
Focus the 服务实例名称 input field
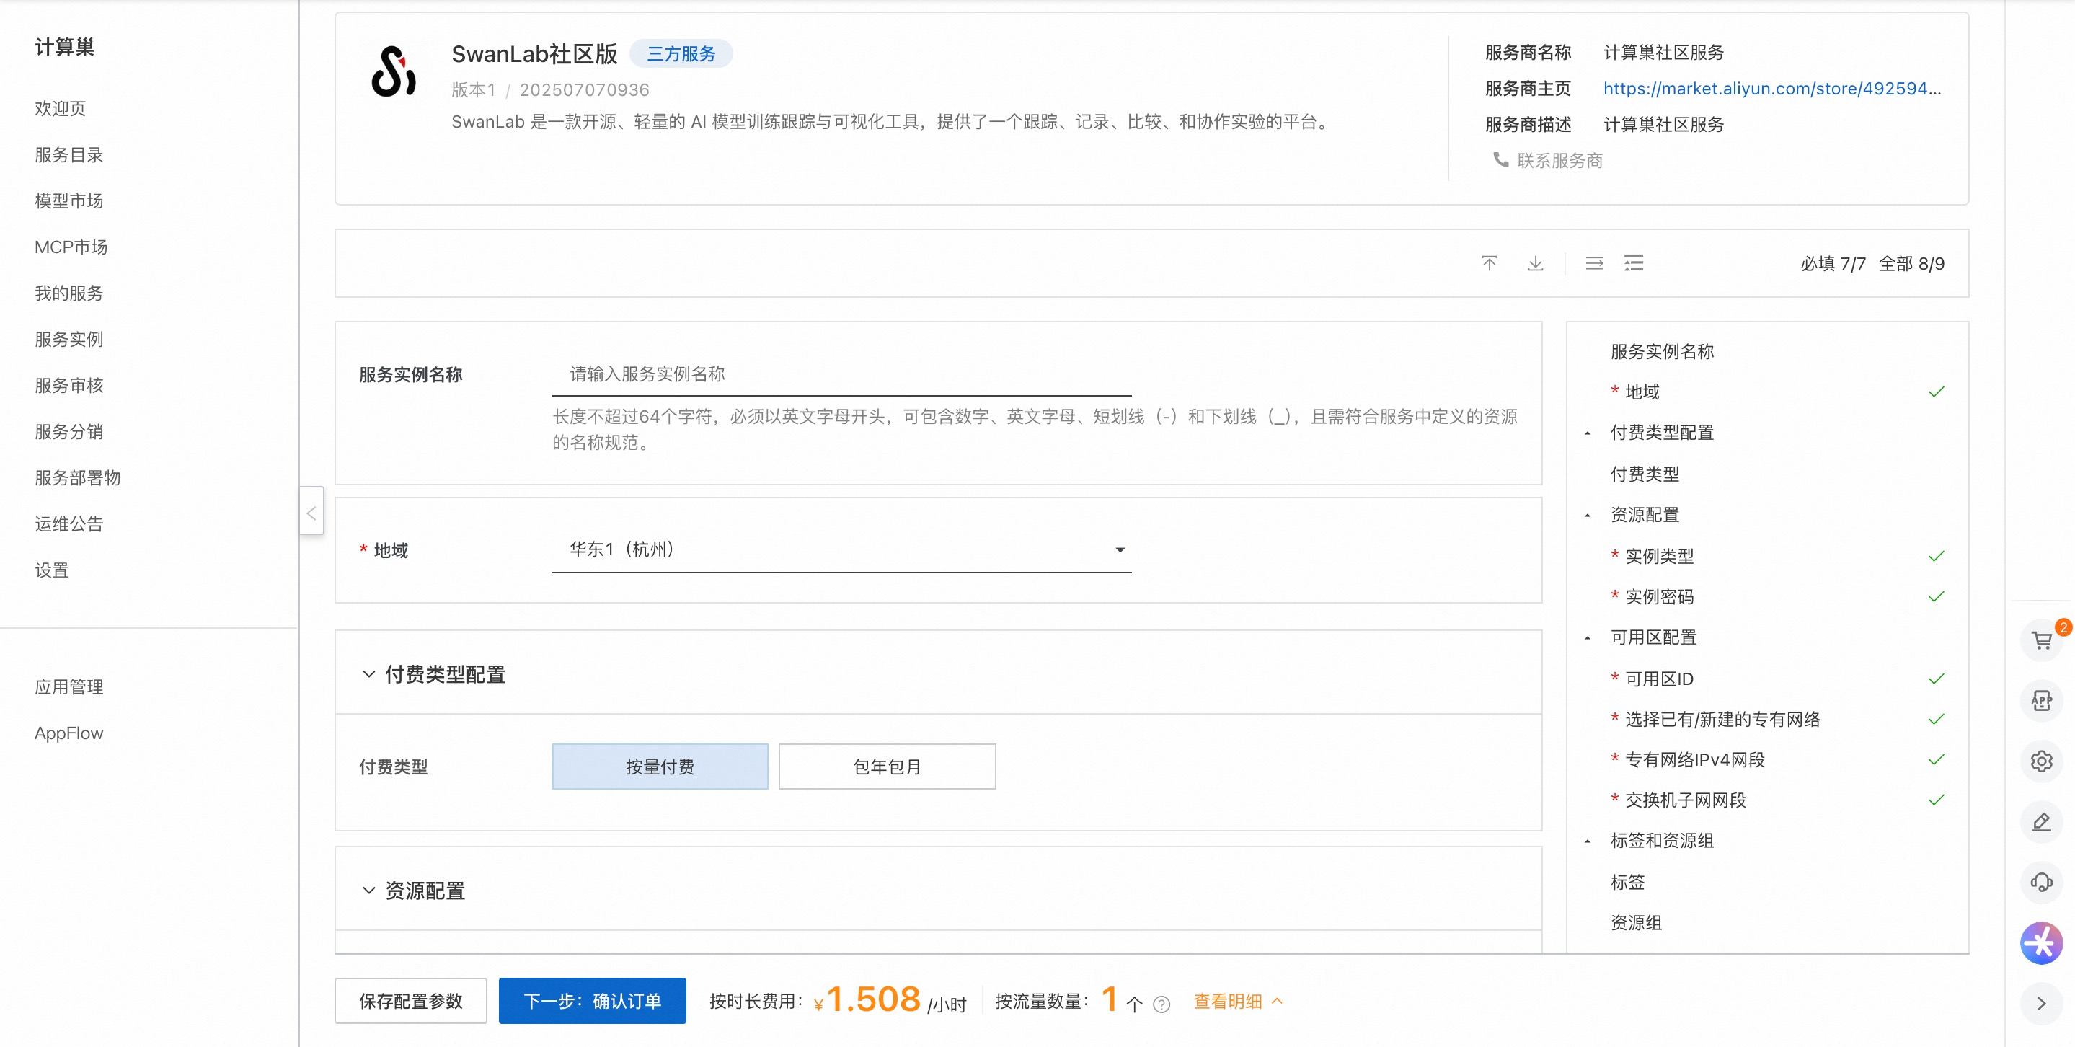point(842,374)
